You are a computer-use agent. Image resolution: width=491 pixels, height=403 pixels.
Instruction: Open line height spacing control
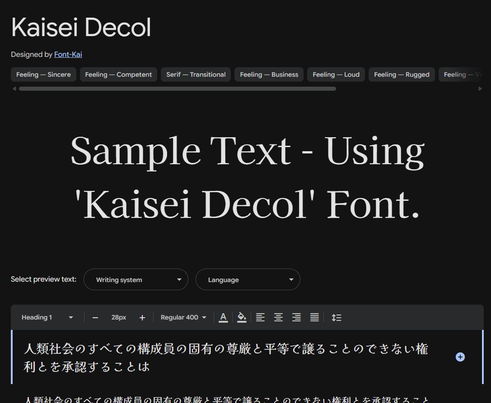point(337,318)
